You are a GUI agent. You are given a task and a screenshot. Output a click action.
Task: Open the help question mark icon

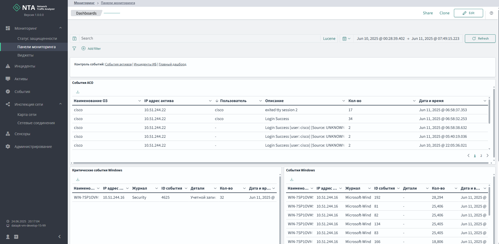(x=491, y=13)
